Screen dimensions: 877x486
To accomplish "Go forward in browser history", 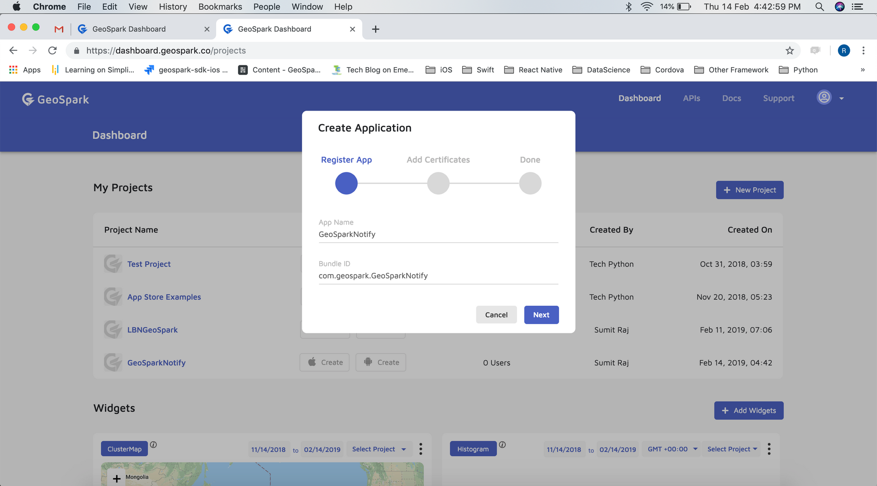I will coord(33,50).
